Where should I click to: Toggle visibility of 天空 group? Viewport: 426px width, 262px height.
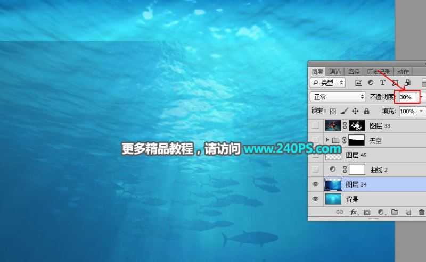point(315,140)
